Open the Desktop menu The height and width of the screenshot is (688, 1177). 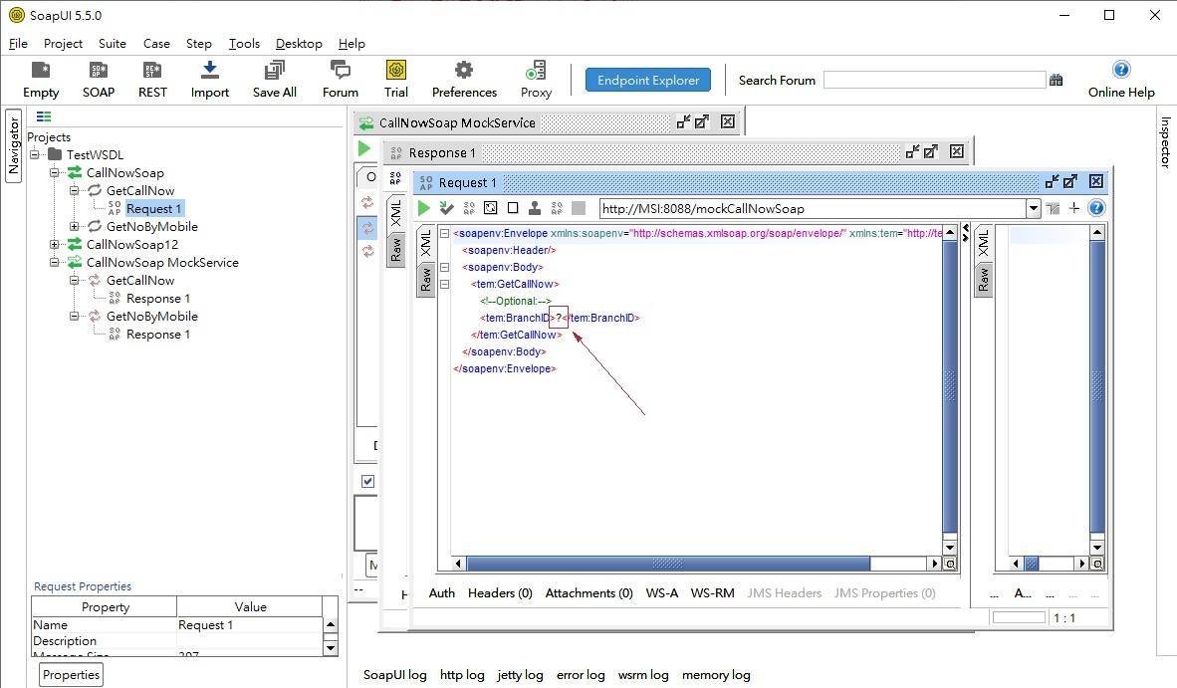(299, 44)
